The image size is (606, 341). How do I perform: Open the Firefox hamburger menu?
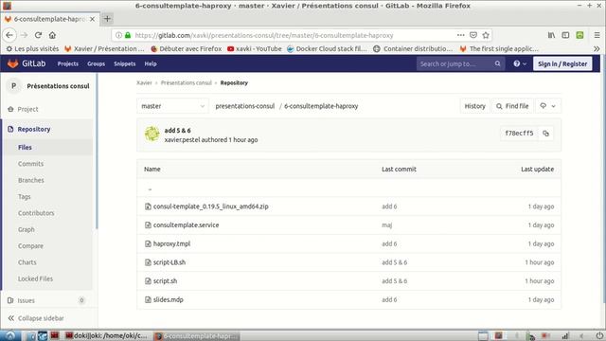(x=597, y=35)
